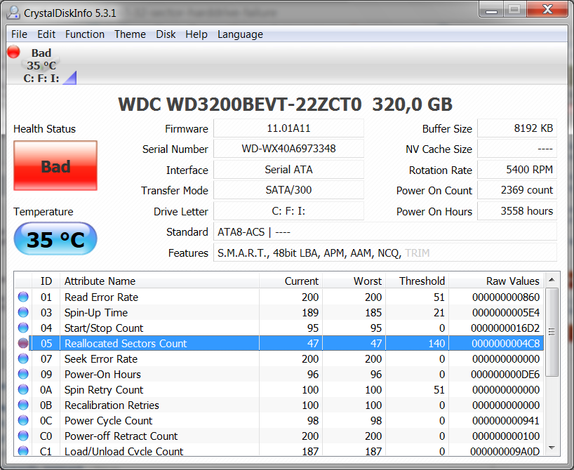The width and height of the screenshot is (574, 470).
Task: Open the Disk menu
Action: [166, 34]
